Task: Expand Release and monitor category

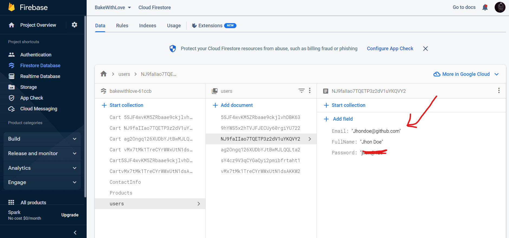Action: coord(42,153)
